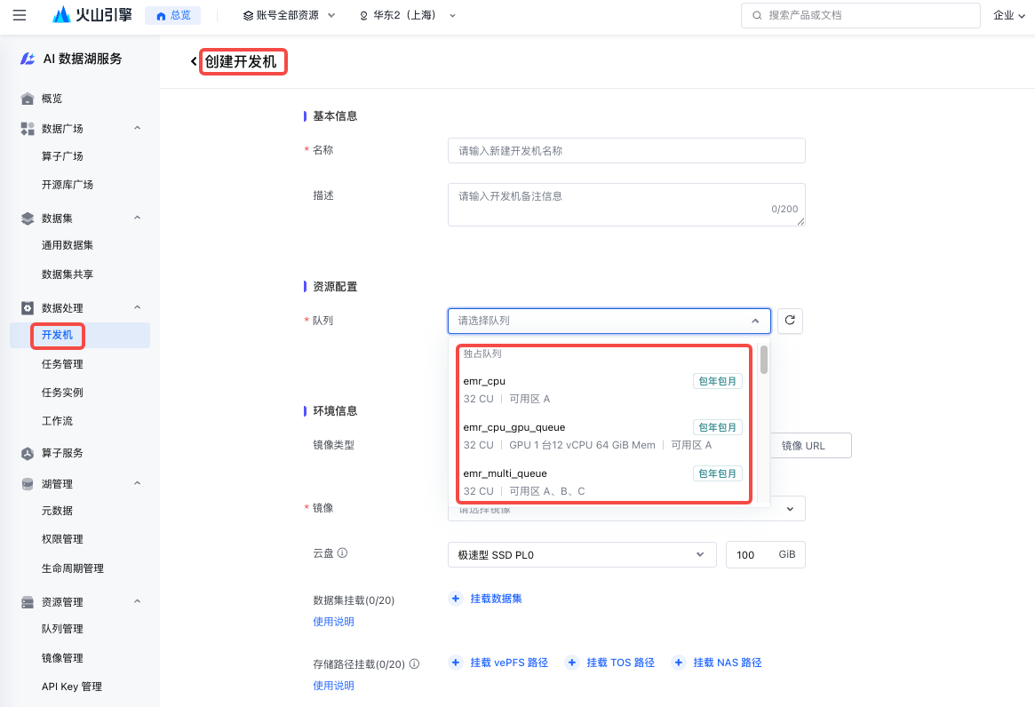
Task: Click the plus icon for 挂载 TOS 路径
Action: (x=572, y=662)
